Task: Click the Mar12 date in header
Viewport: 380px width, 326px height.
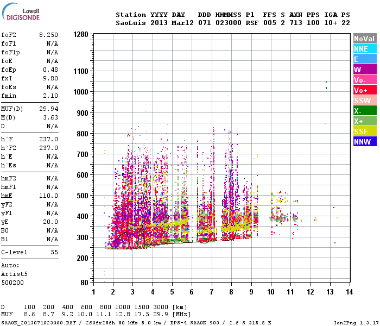Action: tap(182, 23)
